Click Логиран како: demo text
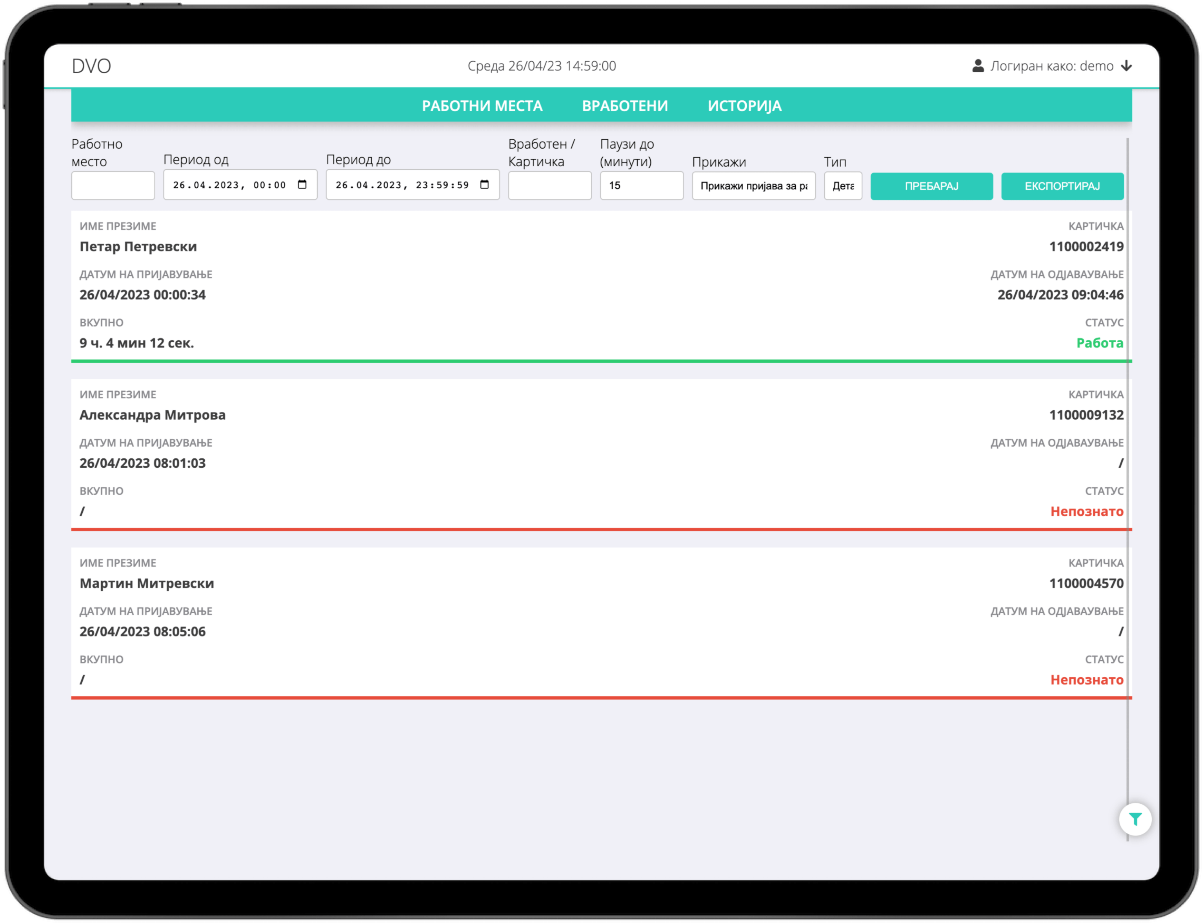 (1051, 66)
